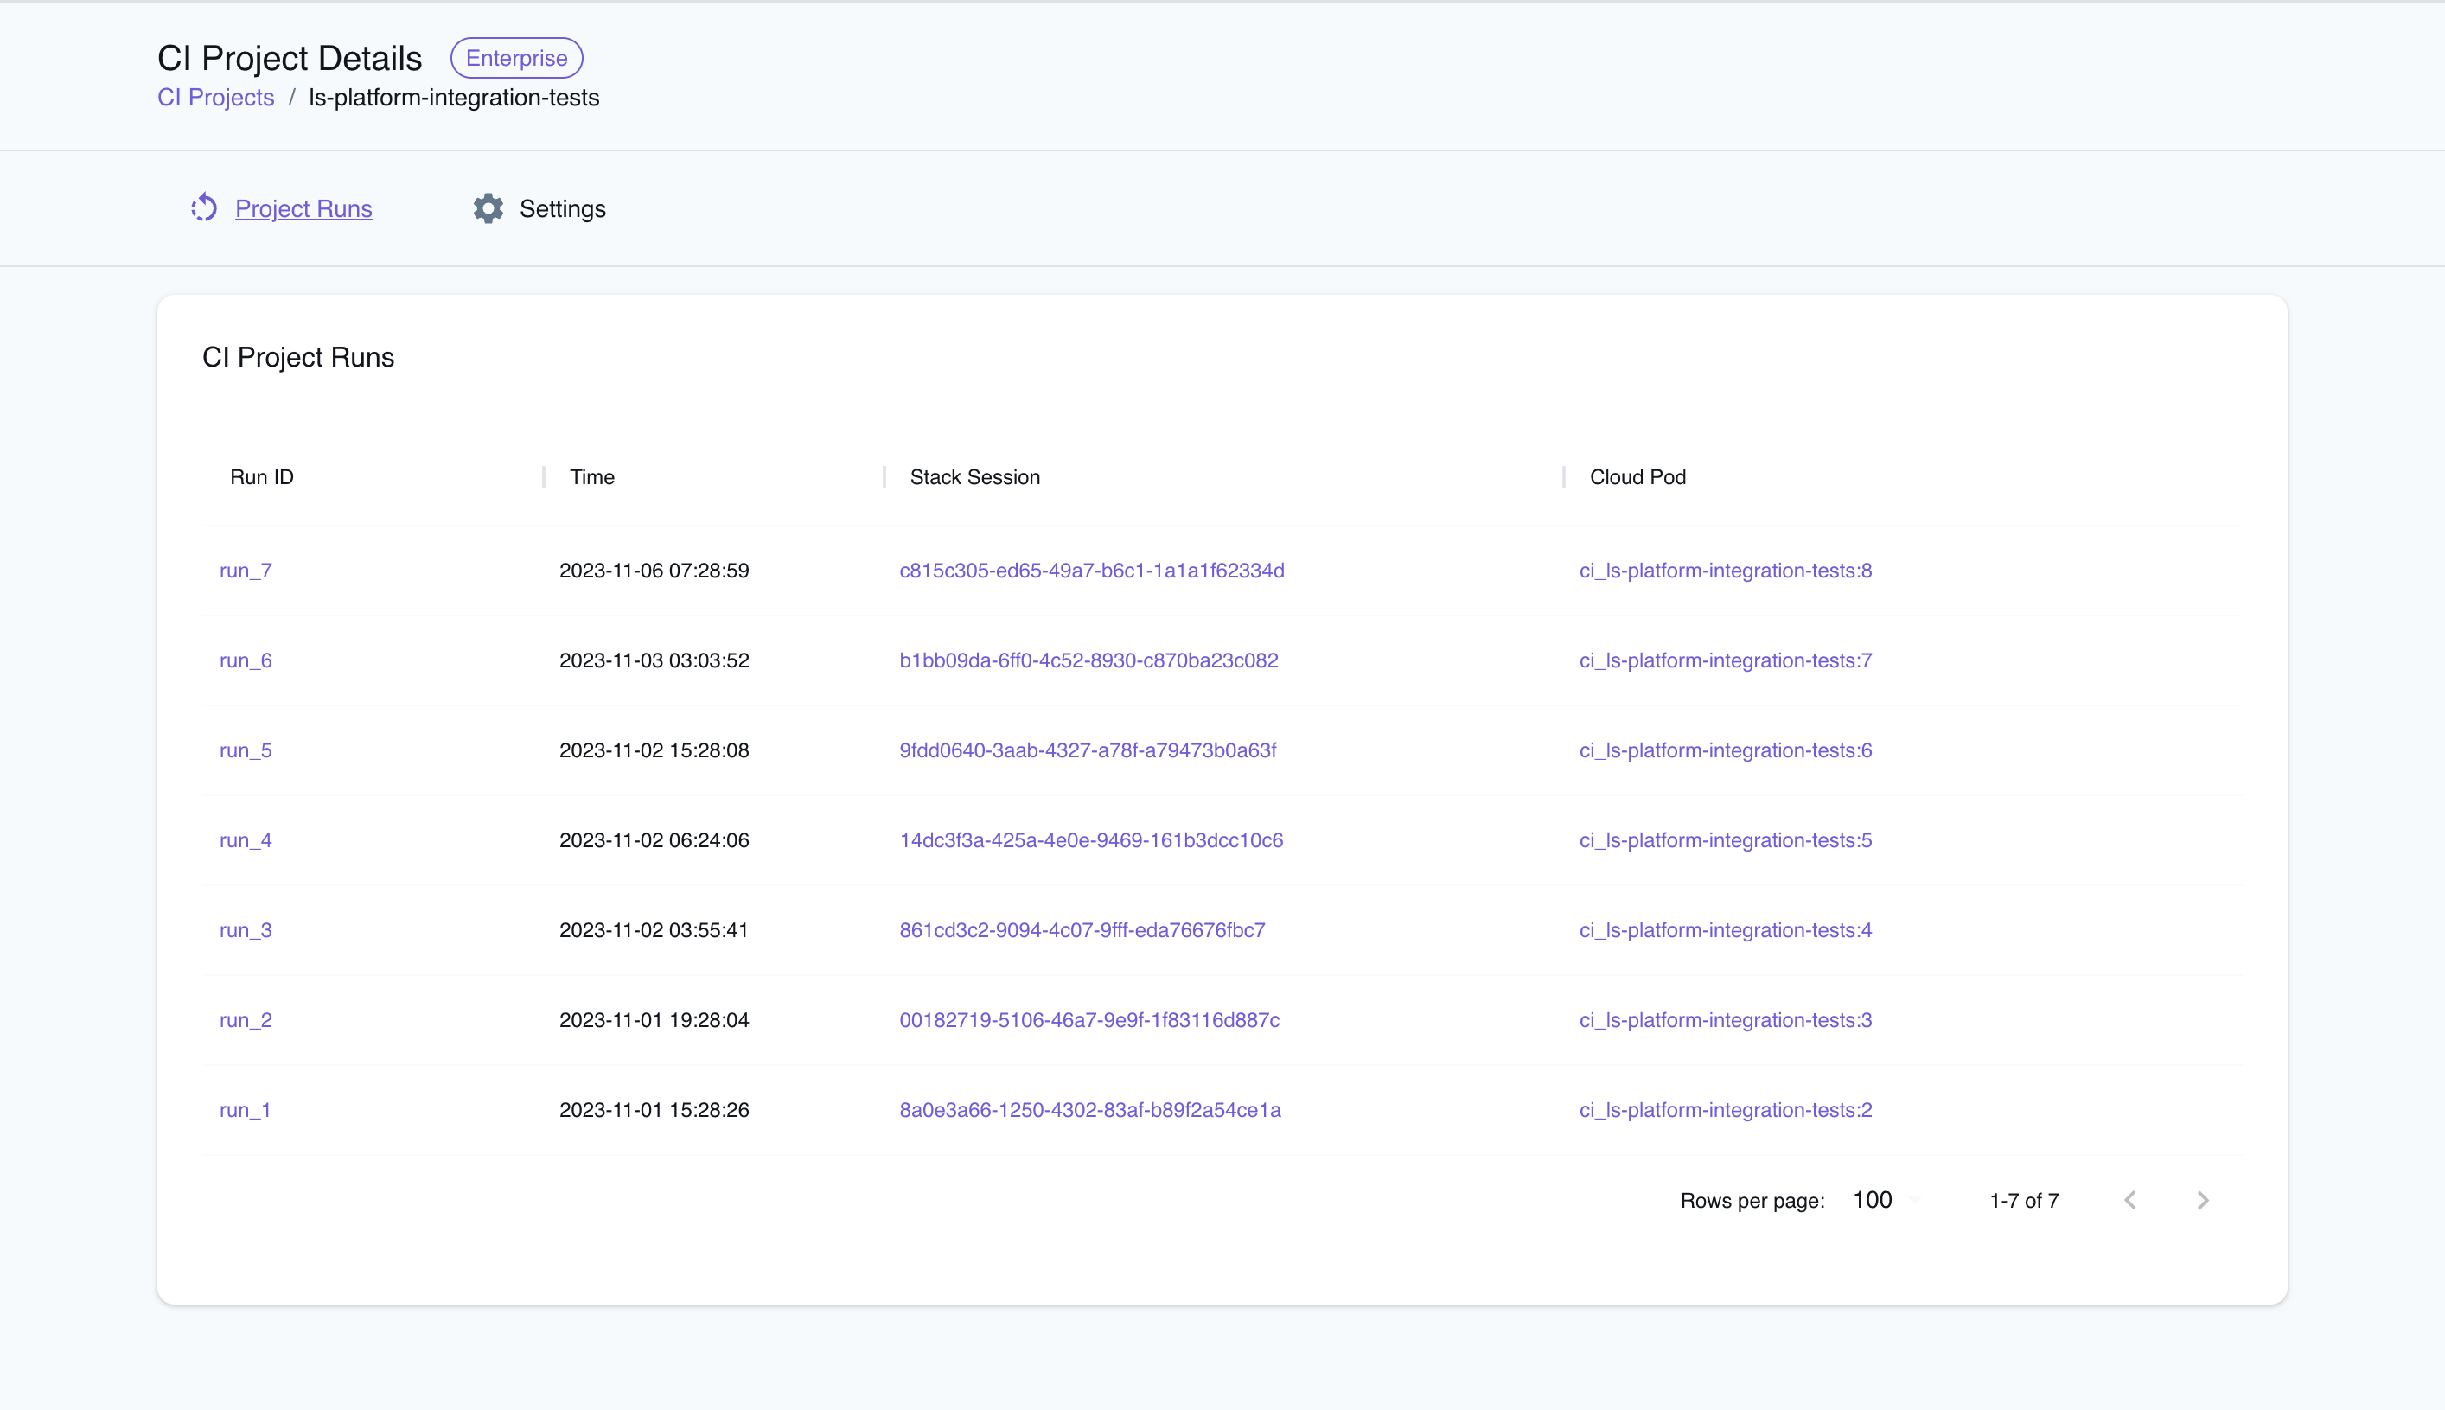Open stack session 8a0e3a66-1250-4302-83af-b89f2a54ce1a
This screenshot has width=2445, height=1410.
coord(1090,1110)
